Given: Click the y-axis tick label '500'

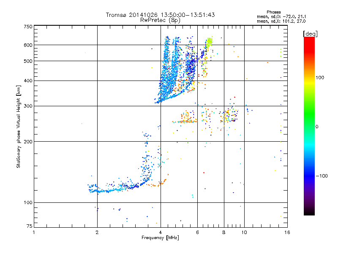Looking at the screenshot, I should coord(28,61).
